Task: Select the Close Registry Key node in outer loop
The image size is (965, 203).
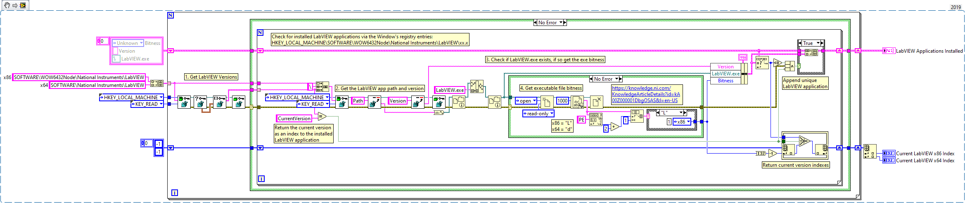Action: (238, 102)
